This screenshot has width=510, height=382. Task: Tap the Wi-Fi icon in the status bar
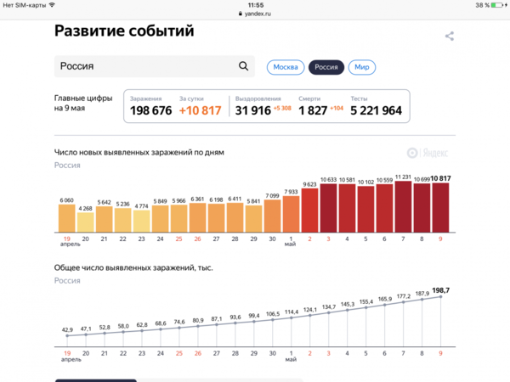pos(52,5)
